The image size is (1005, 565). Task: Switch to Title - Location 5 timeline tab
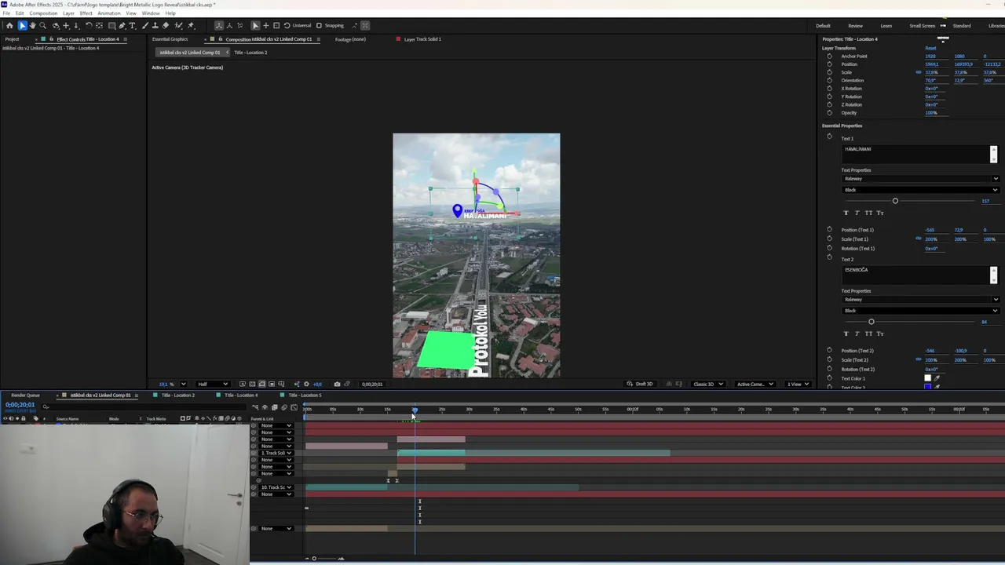[x=305, y=395]
